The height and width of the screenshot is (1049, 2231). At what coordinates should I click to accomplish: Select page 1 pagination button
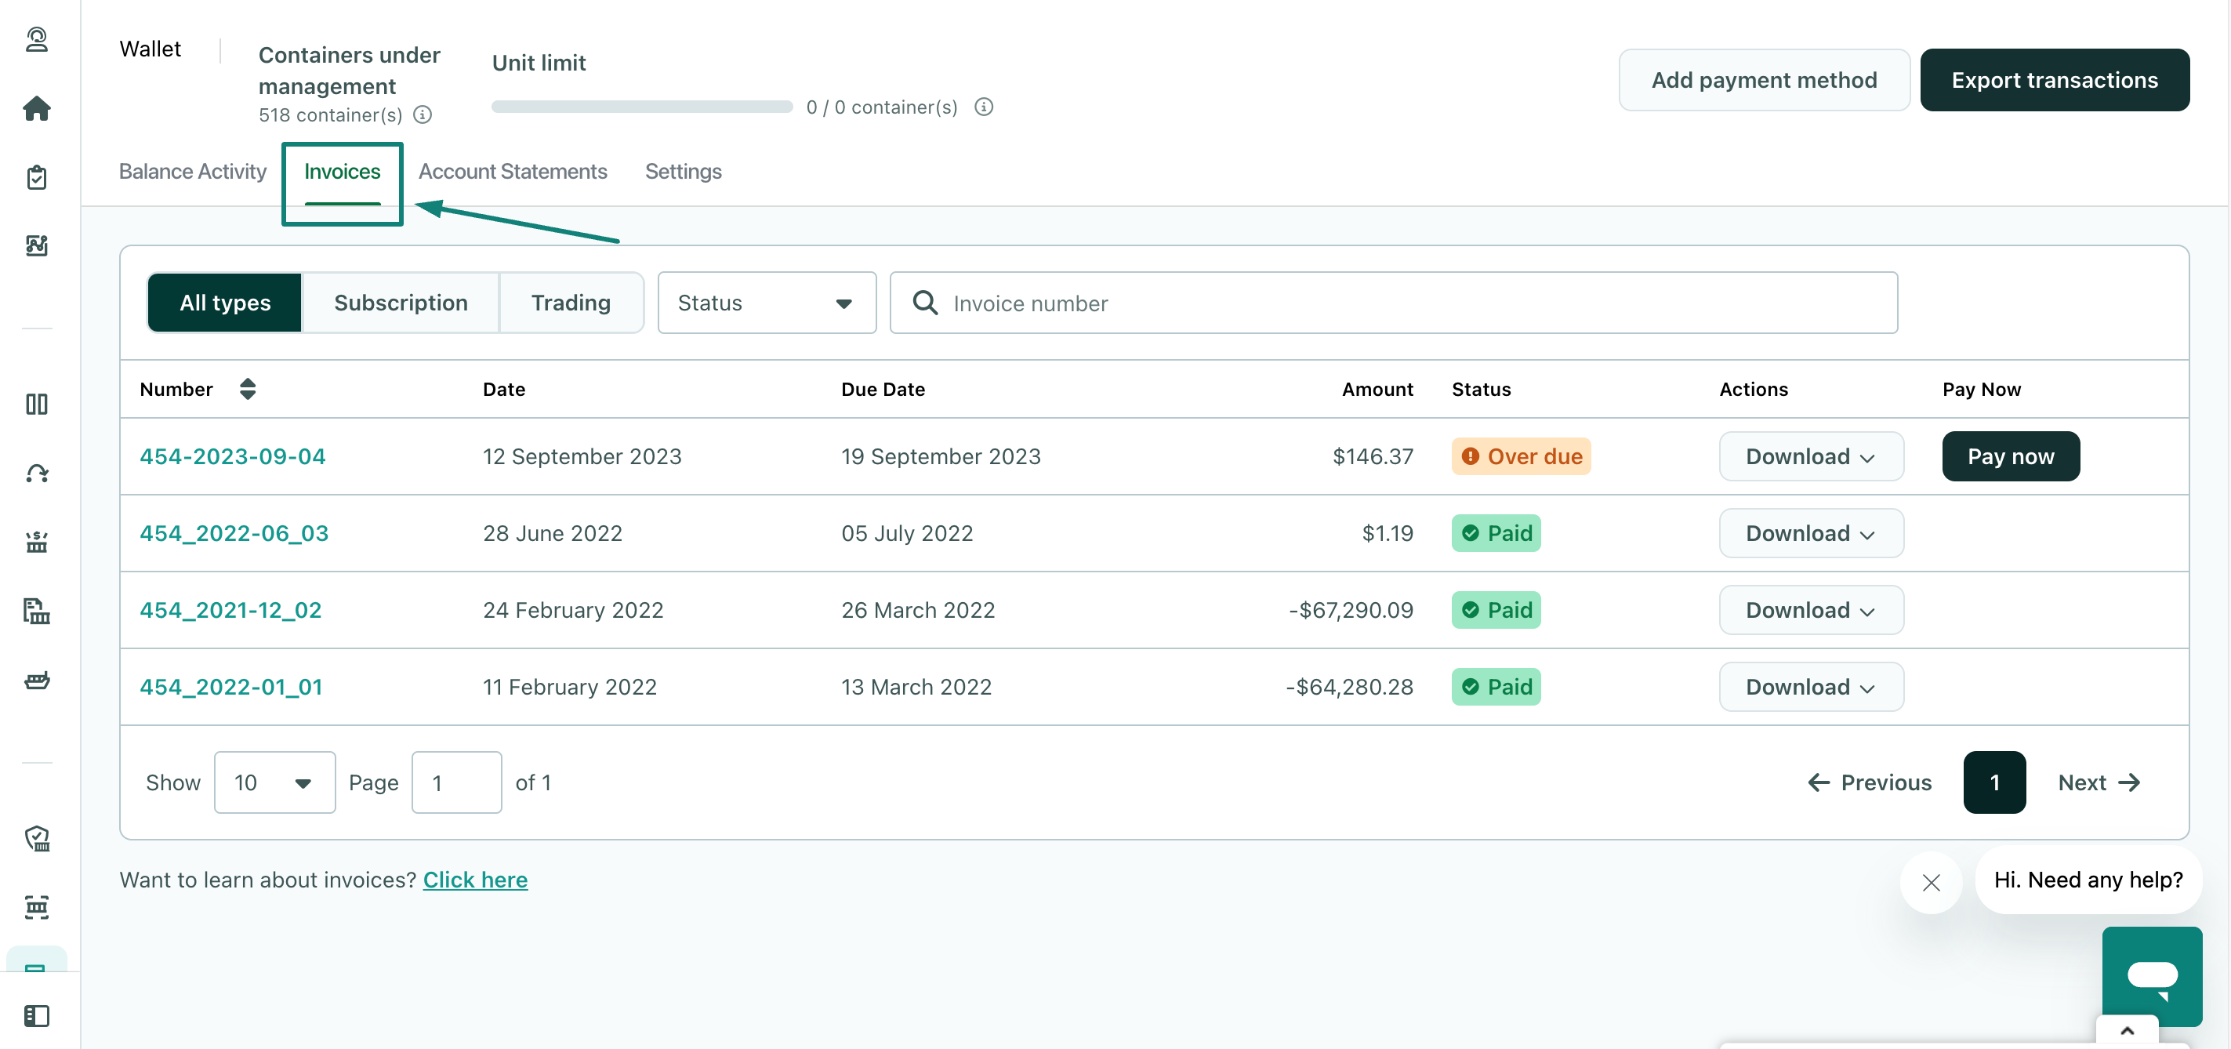(x=1993, y=782)
